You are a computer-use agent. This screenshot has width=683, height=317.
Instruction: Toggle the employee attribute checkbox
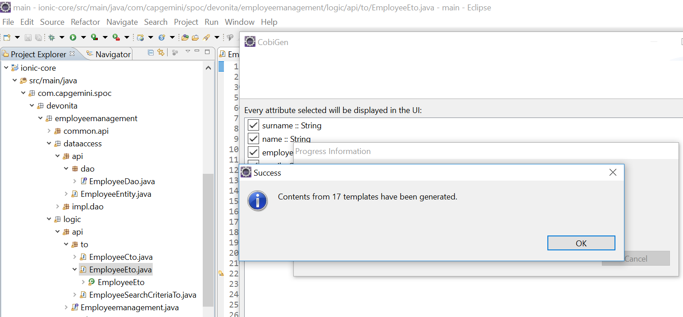tap(254, 152)
